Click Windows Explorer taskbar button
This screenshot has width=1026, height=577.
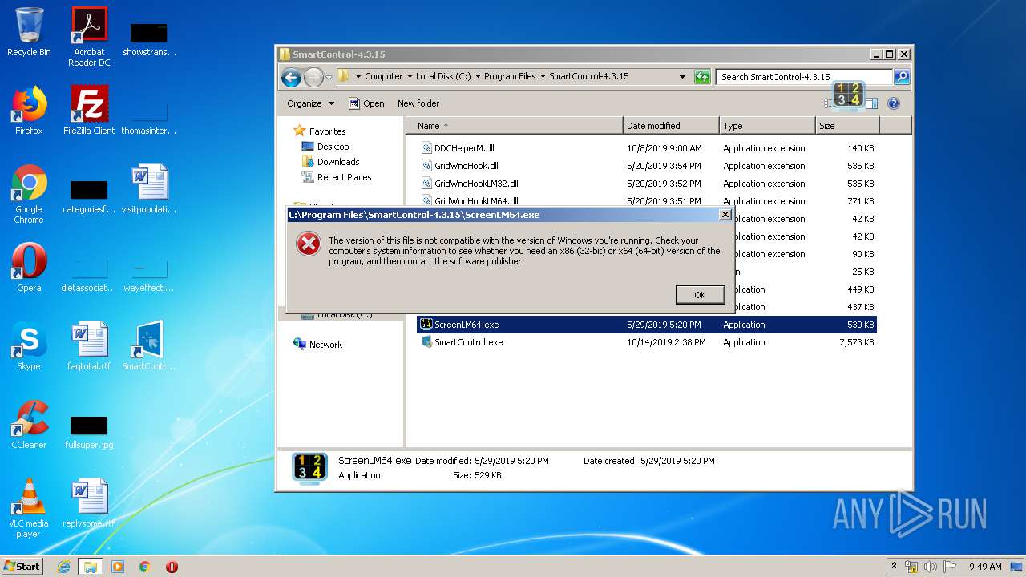[x=90, y=567]
